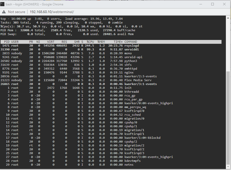
Task: Click the rcu_gp process name
Action: (x=130, y=96)
